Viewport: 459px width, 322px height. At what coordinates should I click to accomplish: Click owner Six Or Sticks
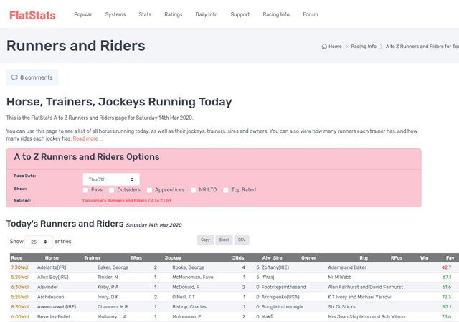point(341,307)
